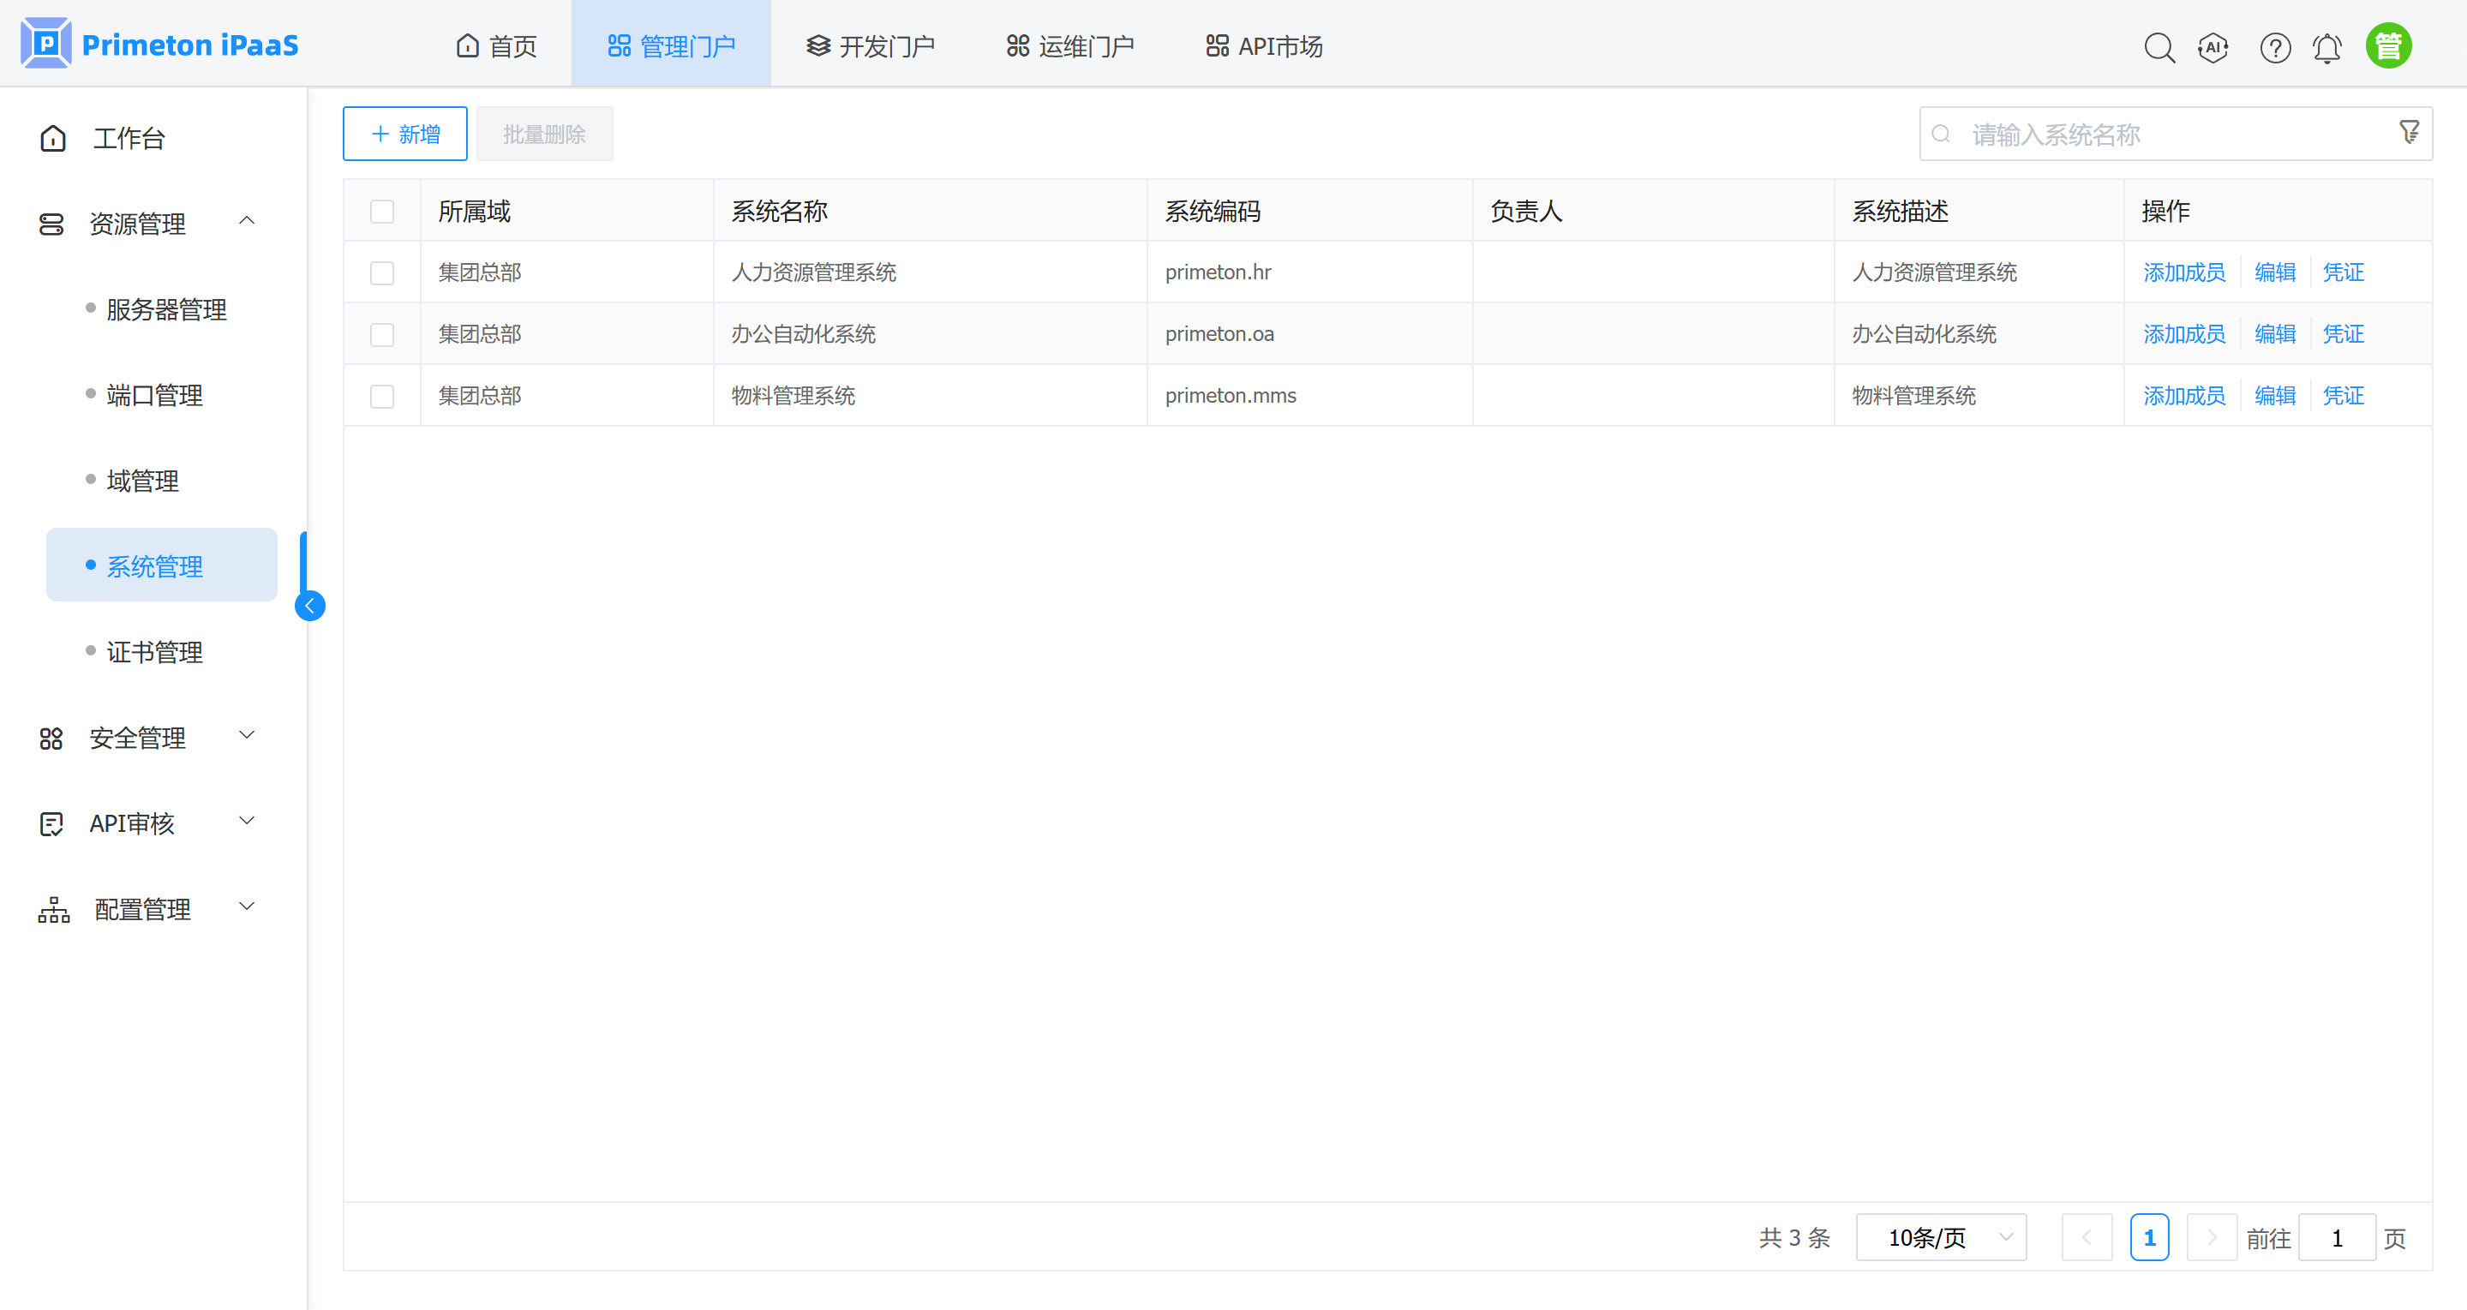This screenshot has height=1310, width=2467.
Task: Click the notification bell icon
Action: [x=2328, y=47]
